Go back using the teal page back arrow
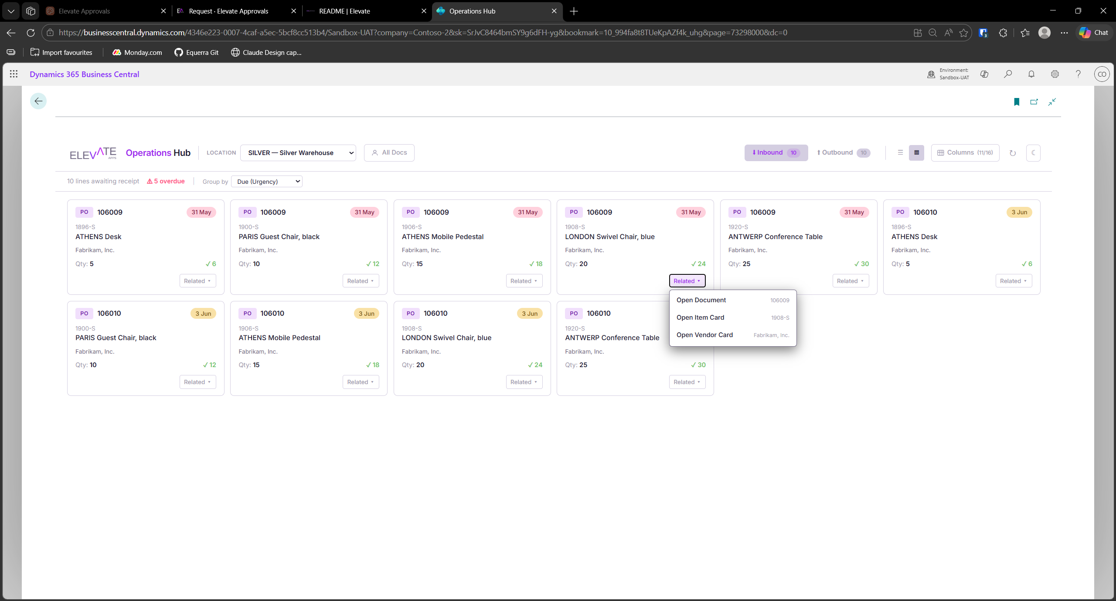 pos(38,101)
